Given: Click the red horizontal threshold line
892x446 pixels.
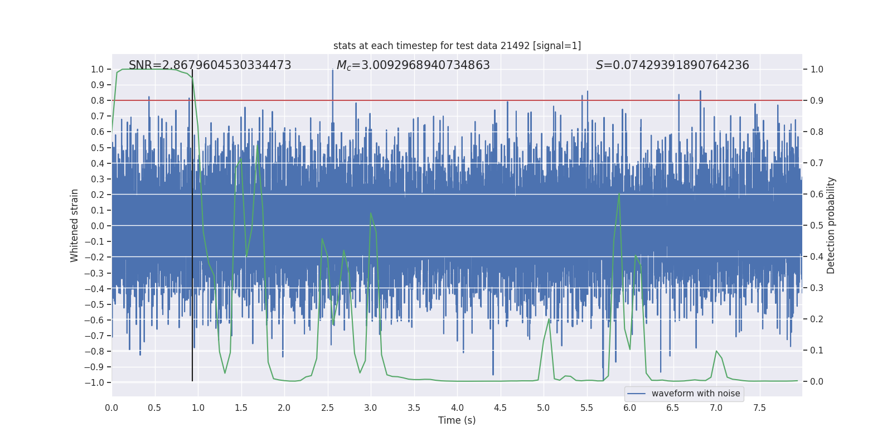Looking at the screenshot, I should point(457,100).
